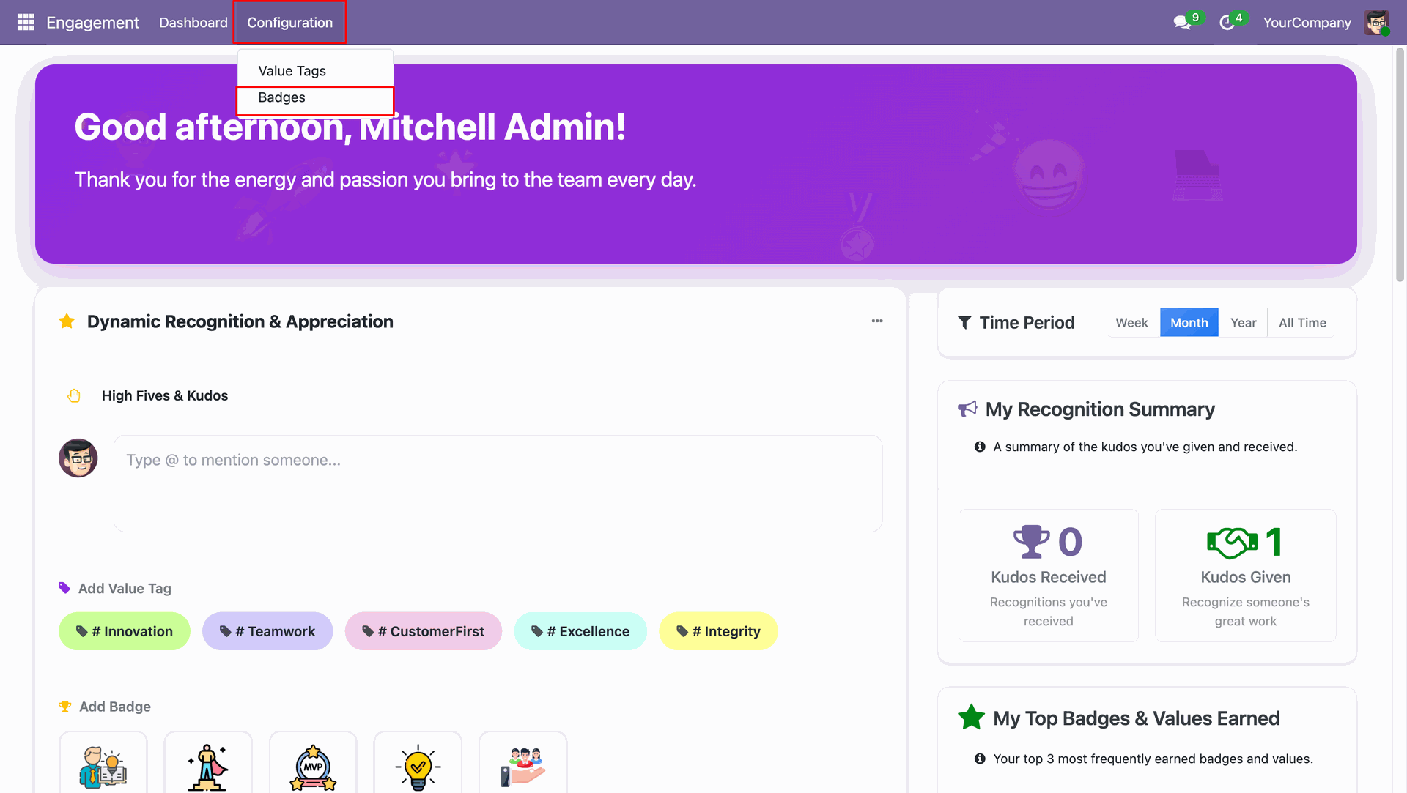This screenshot has width=1407, height=793.
Task: Select the hand holding team badge
Action: (x=522, y=766)
